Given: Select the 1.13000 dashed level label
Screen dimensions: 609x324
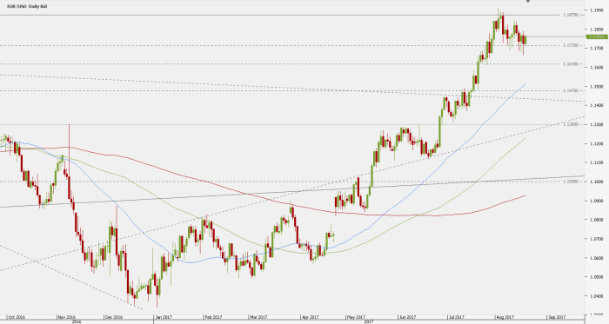Looking at the screenshot, I should point(571,124).
